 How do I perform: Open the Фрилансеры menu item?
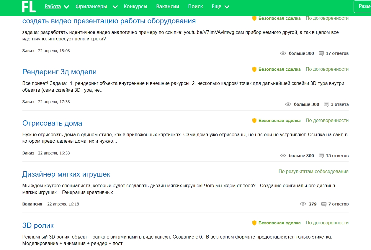click(x=91, y=6)
